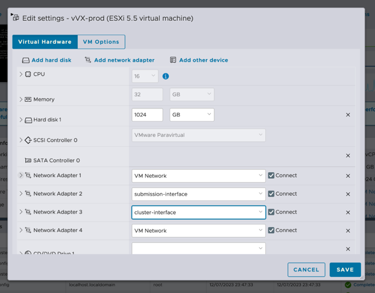375x293 pixels.
Task: Open the CD/DVD Drive 1 dropdown
Action: (199, 249)
